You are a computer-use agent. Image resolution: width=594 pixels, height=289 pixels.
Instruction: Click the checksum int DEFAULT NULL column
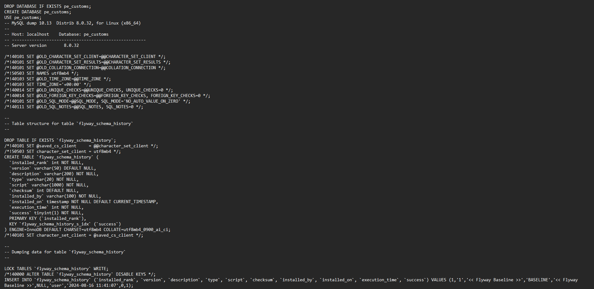pyautogui.click(x=44, y=190)
